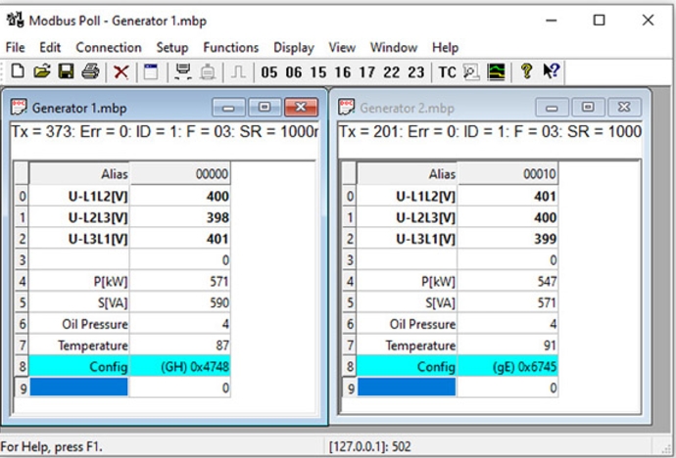Select Temperature value 87 in Generator 1
Viewport: 676px width, 458px height.
pyautogui.click(x=180, y=345)
